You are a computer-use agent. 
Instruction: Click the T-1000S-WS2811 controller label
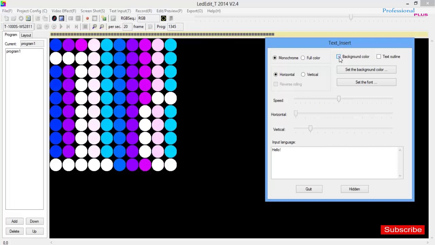tap(18, 27)
